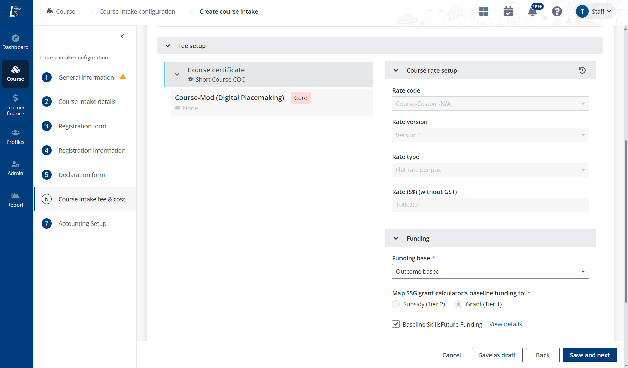Click the Save and next button
Image resolution: width=628 pixels, height=368 pixels.
[x=590, y=355]
